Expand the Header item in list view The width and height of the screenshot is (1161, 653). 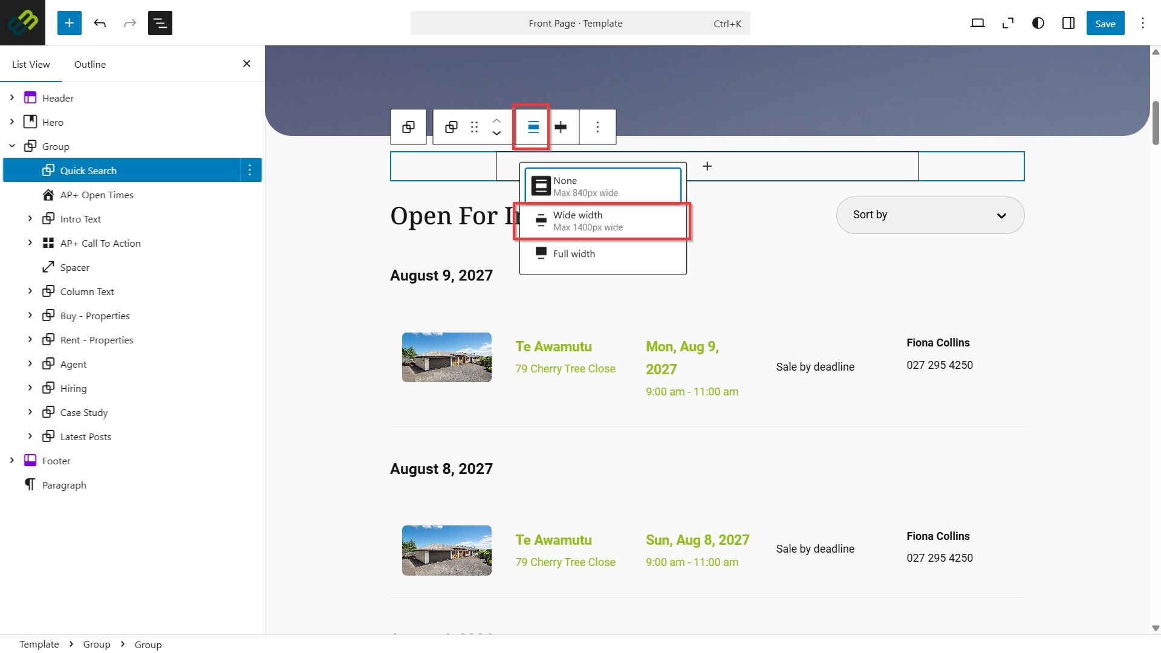(11, 98)
